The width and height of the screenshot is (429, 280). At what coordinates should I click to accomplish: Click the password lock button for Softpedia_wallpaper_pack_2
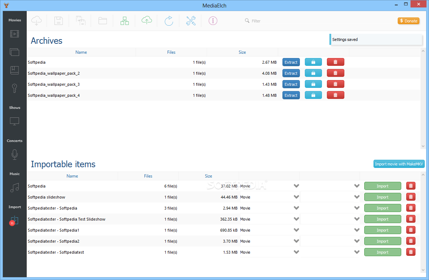pyautogui.click(x=313, y=73)
